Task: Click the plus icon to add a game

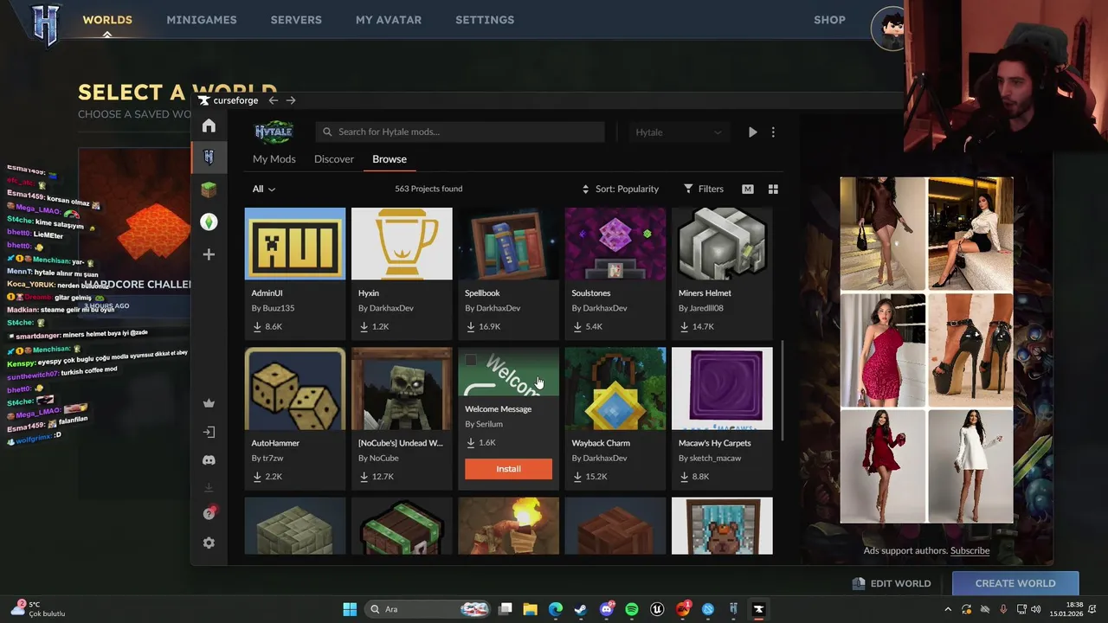Action: coord(209,254)
